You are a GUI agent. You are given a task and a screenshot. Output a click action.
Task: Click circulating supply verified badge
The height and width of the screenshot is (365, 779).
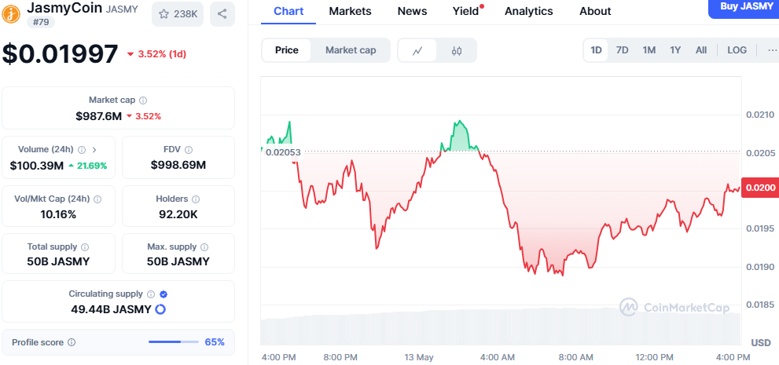point(164,294)
